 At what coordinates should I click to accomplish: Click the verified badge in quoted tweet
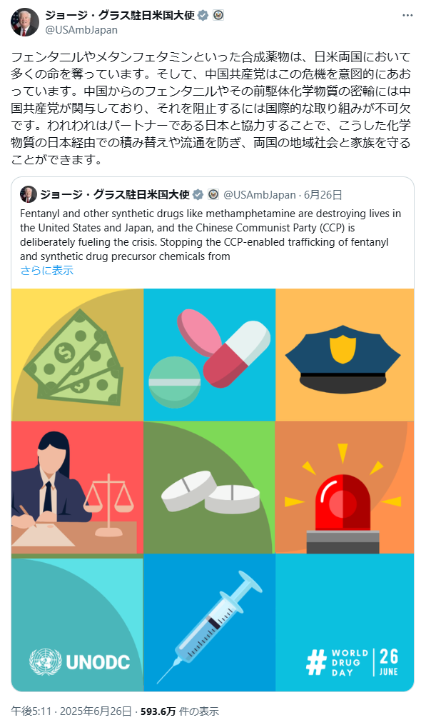tap(198, 195)
